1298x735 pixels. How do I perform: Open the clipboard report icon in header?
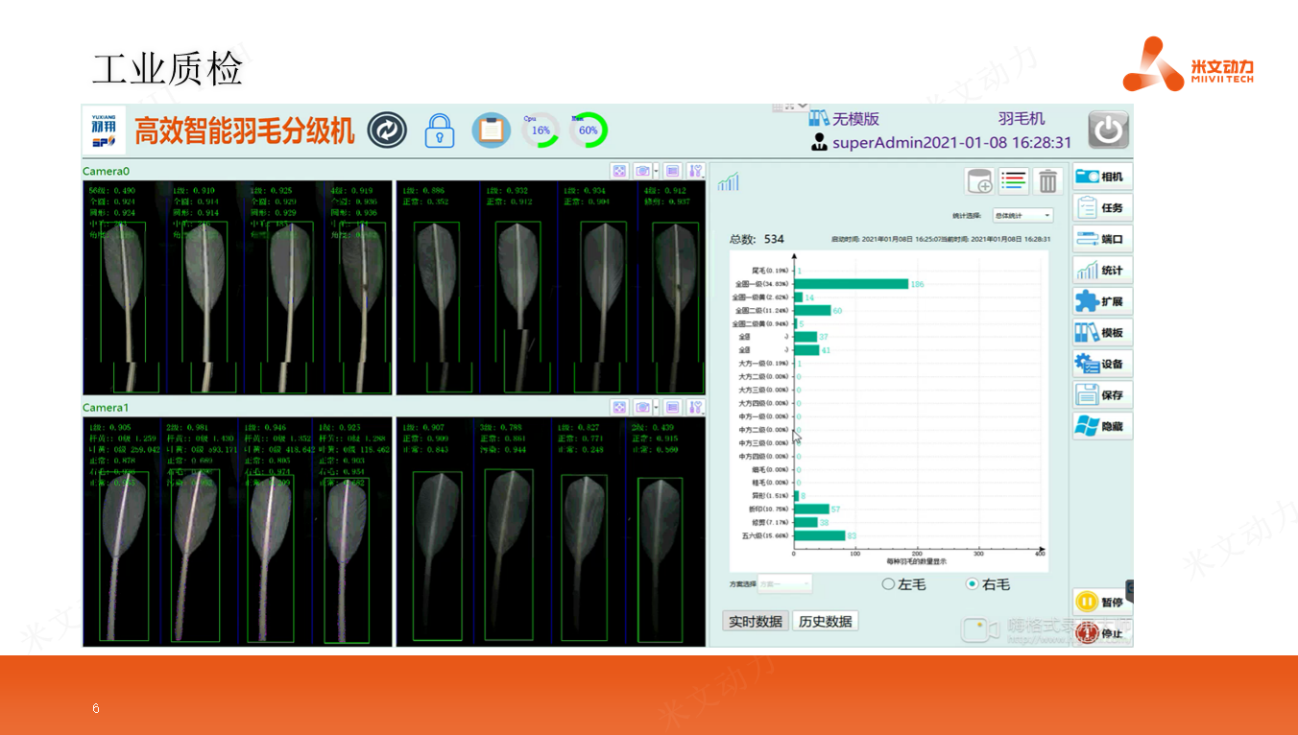(491, 130)
